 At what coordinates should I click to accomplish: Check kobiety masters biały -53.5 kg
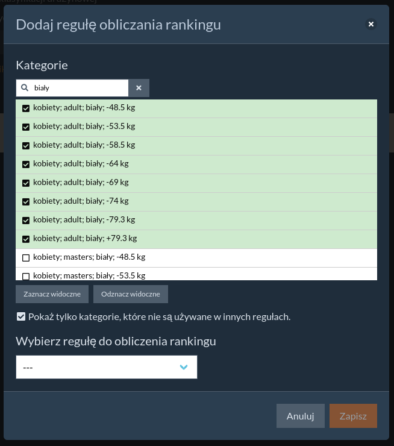(26, 276)
